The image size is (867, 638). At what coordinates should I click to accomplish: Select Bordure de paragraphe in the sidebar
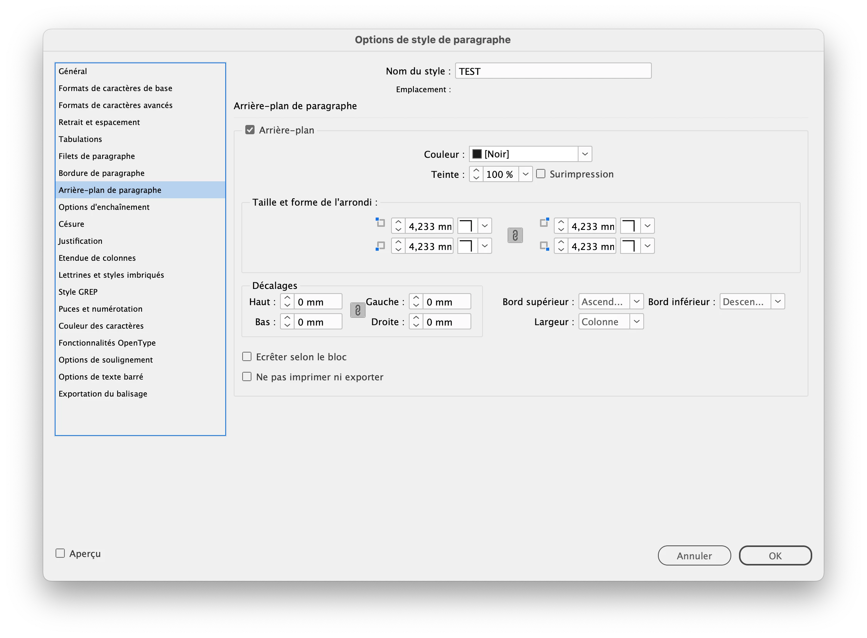pos(101,173)
